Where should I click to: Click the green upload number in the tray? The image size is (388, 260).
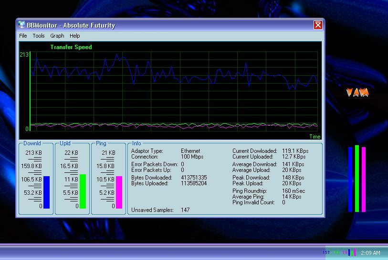(336, 252)
